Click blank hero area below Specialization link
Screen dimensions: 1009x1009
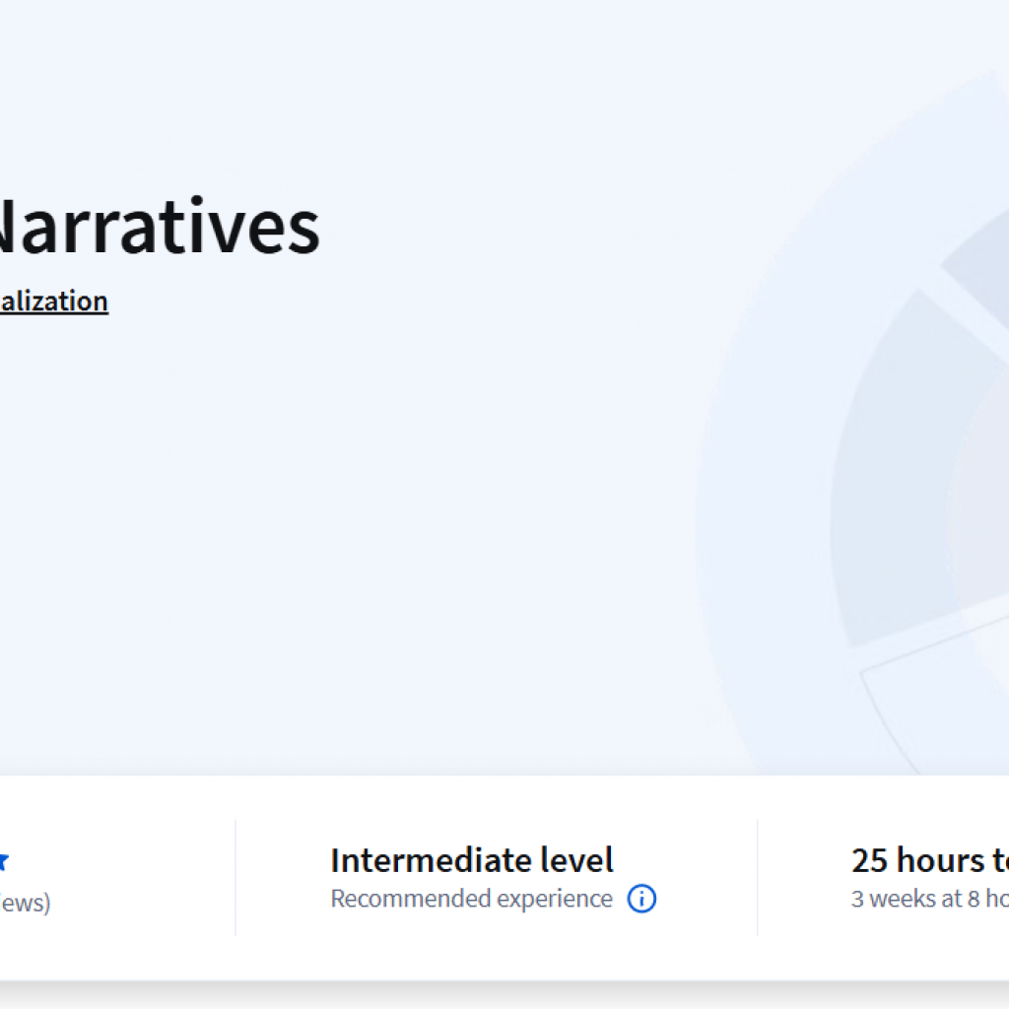pyautogui.click(x=296, y=493)
